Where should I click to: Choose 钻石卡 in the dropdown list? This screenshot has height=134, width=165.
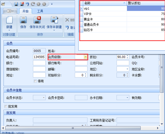pos(105,30)
